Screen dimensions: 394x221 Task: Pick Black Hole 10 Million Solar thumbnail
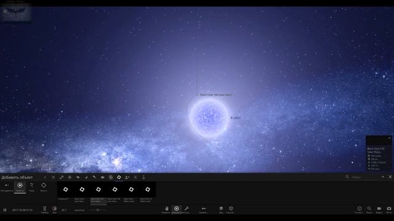coord(148,190)
